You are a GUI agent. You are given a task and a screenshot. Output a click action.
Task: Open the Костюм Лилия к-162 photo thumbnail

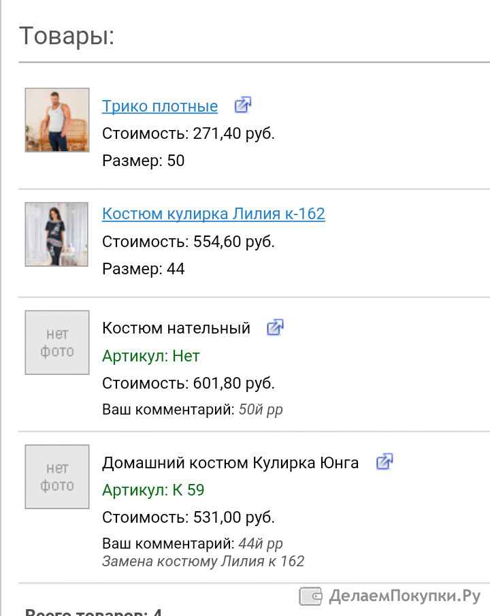(56, 234)
